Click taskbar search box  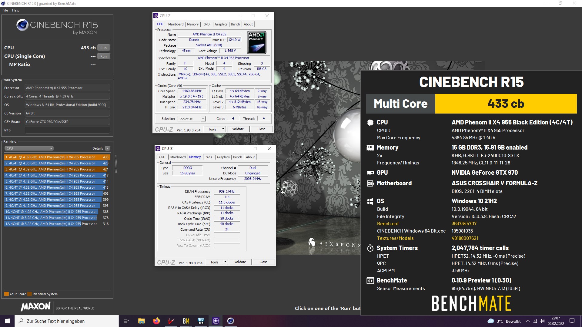[67, 321]
